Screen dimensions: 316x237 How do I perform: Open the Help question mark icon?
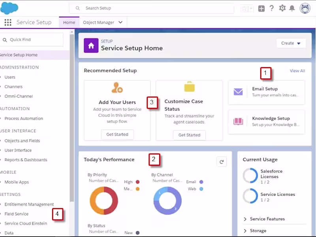272,8
